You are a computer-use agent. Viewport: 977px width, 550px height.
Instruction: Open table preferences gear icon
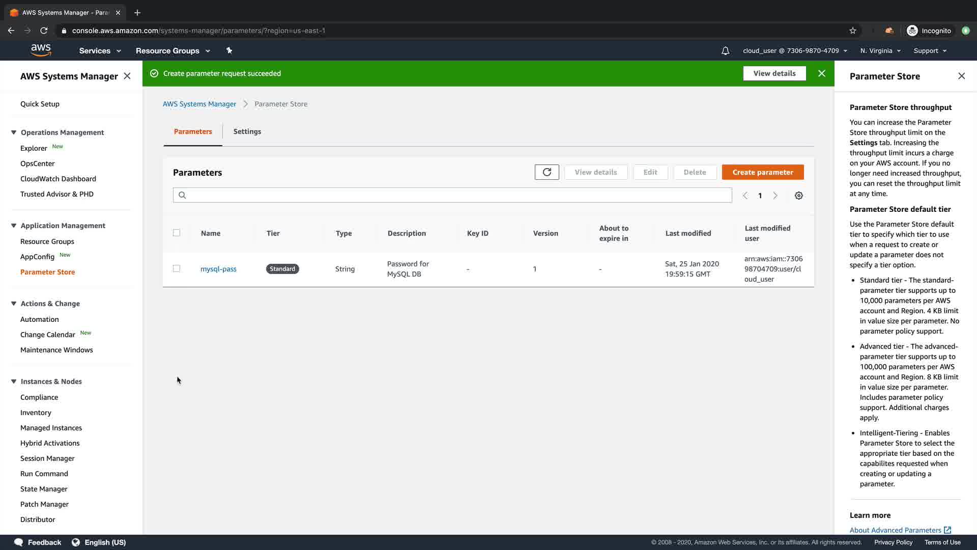[798, 196]
